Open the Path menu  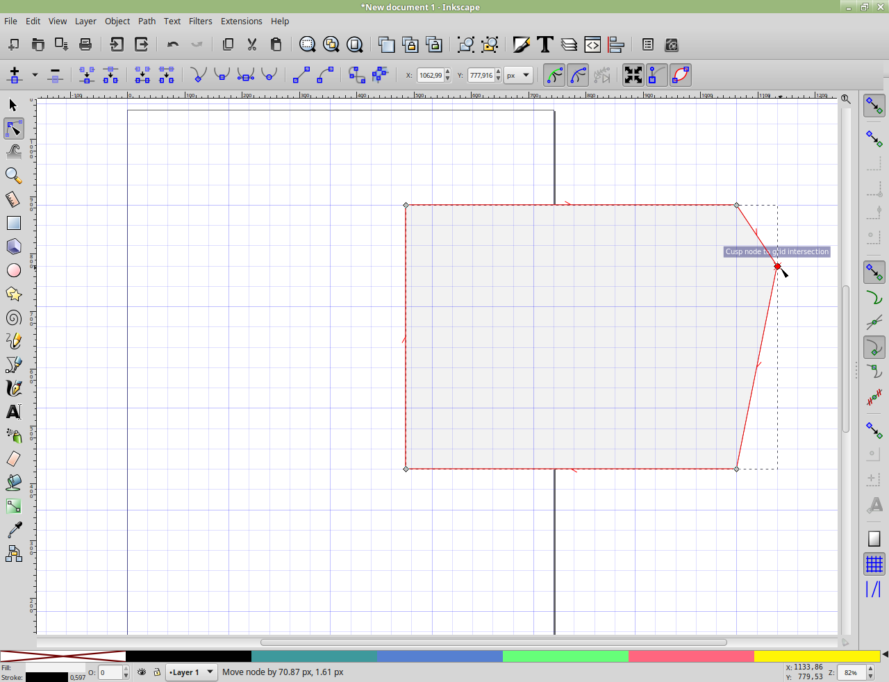tap(147, 22)
